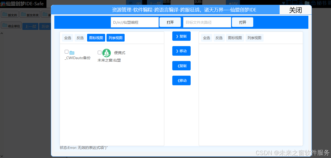
Task: Click the 秘书 label in top bar
Action: point(321,3)
